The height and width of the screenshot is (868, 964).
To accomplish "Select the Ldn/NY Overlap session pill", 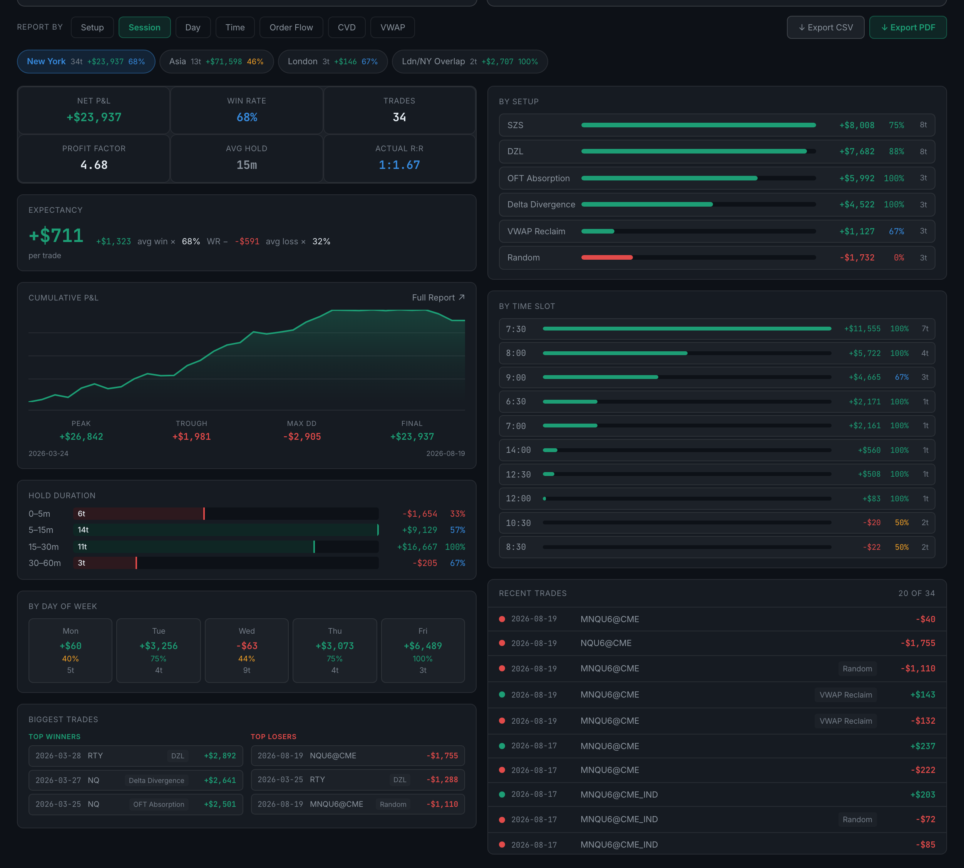I will (x=470, y=62).
